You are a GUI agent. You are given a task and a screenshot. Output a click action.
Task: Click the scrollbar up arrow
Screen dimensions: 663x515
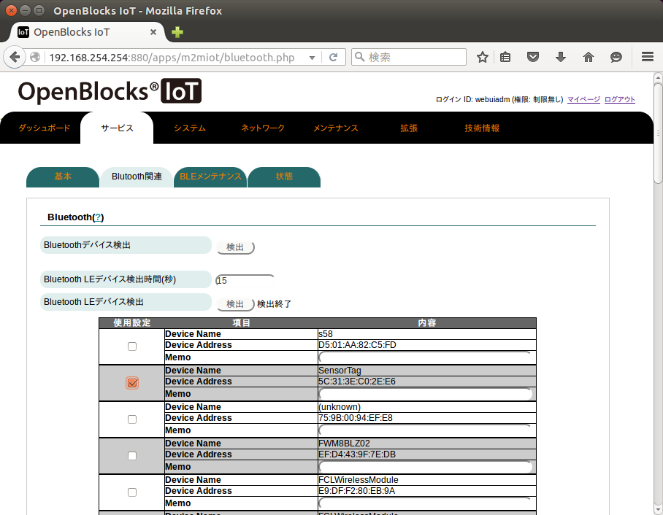click(658, 77)
